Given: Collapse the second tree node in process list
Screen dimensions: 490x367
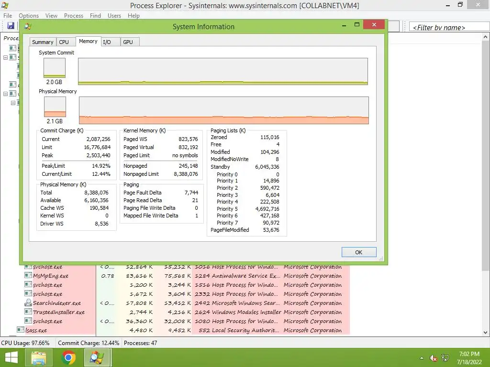Looking at the screenshot, I should coord(5,94).
